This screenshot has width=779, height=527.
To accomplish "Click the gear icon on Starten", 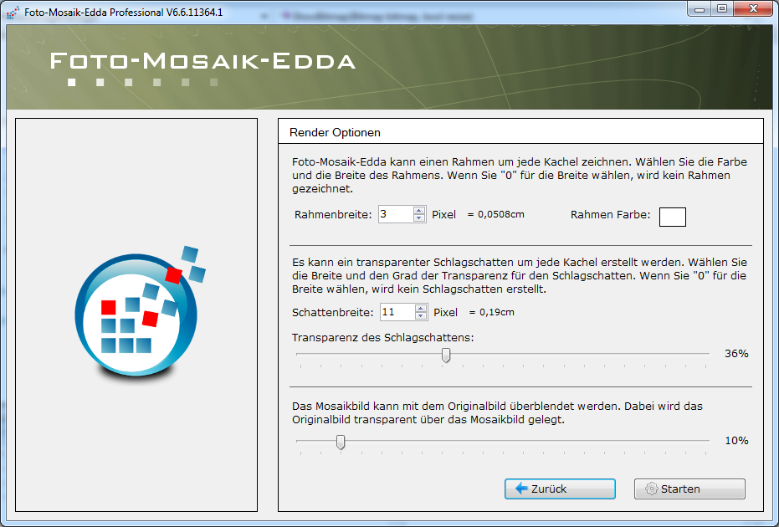I will [x=651, y=489].
